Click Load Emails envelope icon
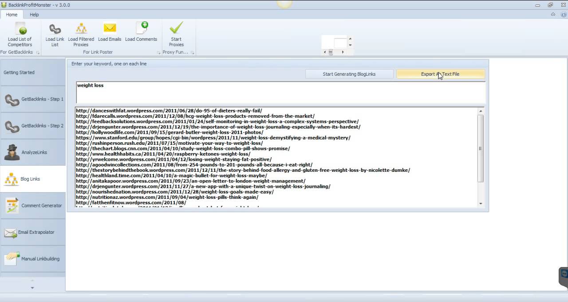Image resolution: width=568 pixels, height=302 pixels. point(110,28)
